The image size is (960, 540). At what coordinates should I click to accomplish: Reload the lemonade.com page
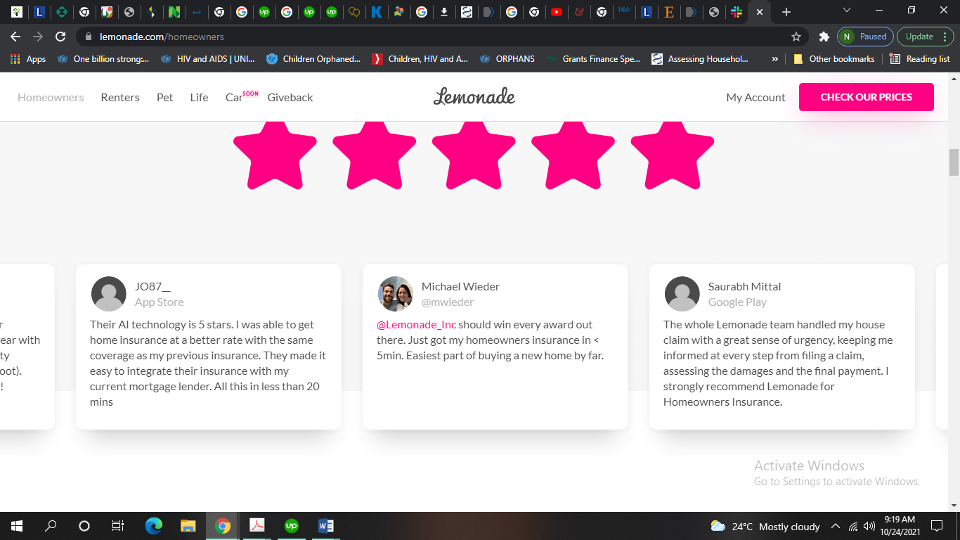click(60, 37)
